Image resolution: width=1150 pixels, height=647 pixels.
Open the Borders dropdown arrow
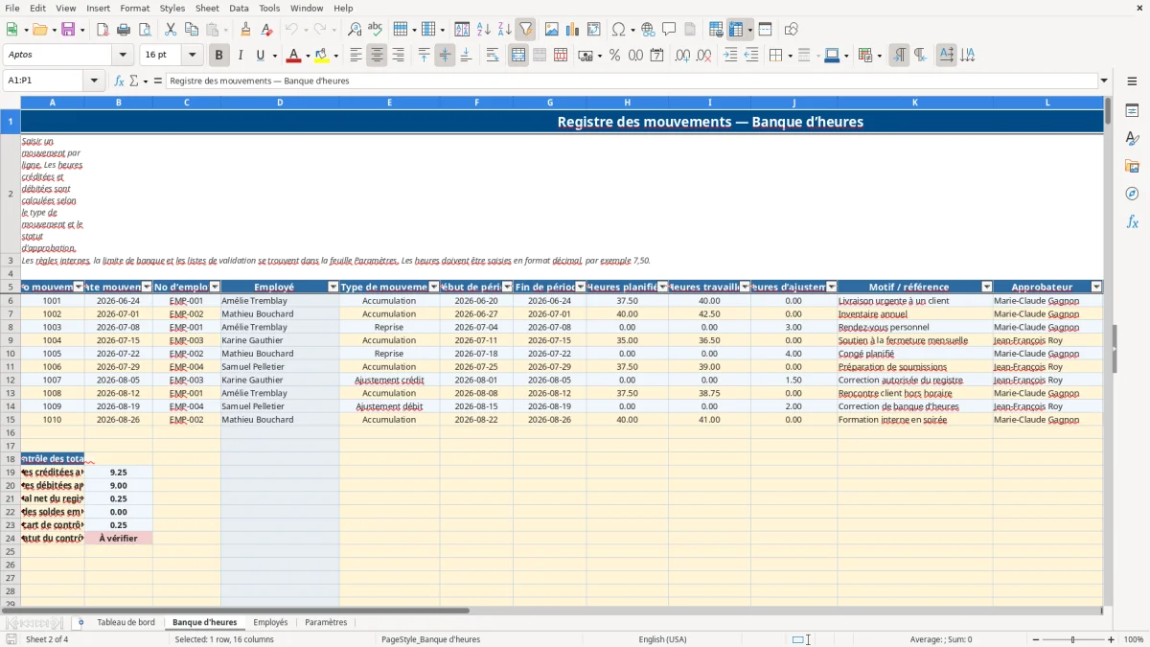(x=789, y=56)
